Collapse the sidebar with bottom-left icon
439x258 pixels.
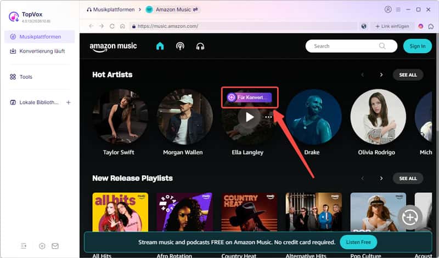[24, 246]
